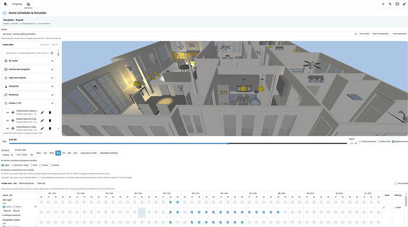Click the Home Scheduler & Simulator logo icon
The height and width of the screenshot is (227, 408).
click(4, 13)
